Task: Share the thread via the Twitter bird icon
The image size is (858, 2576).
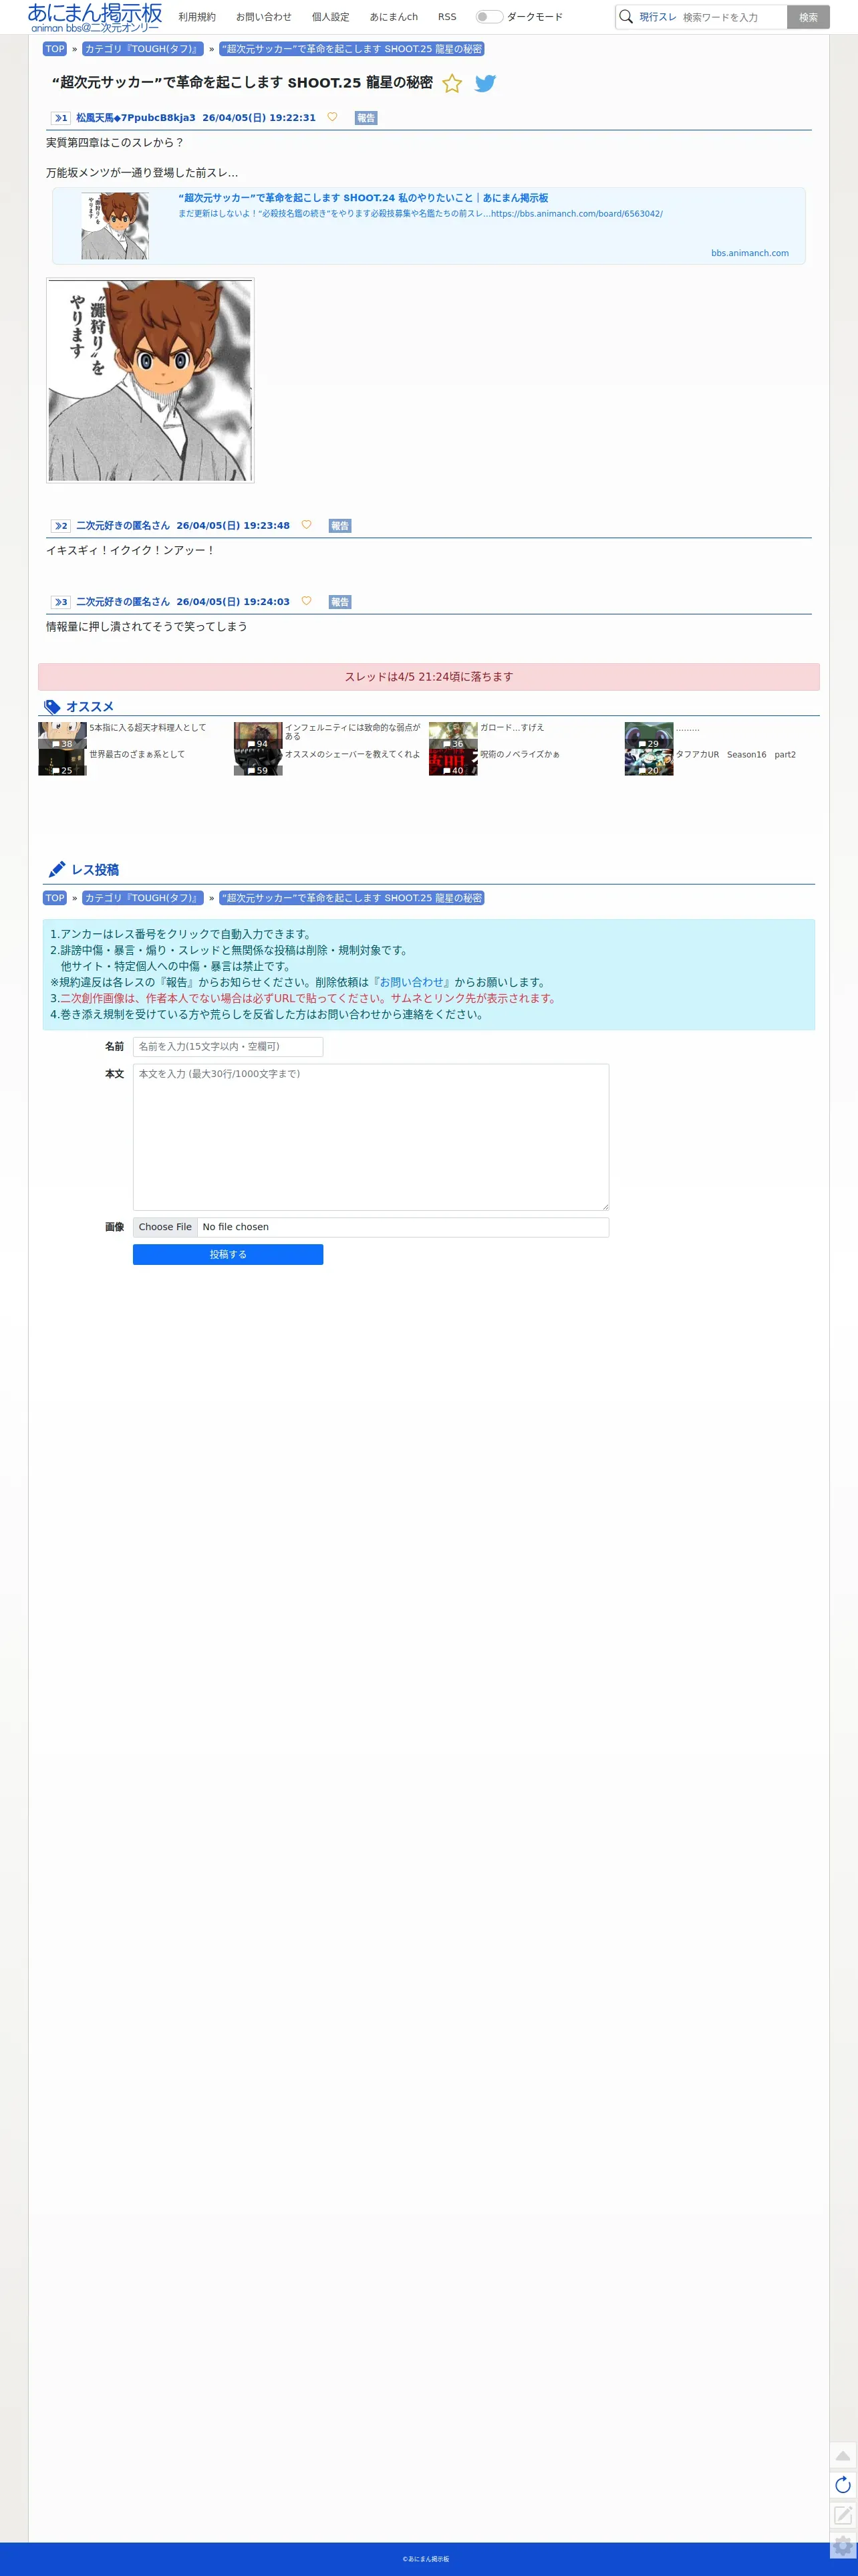Action: (x=485, y=84)
